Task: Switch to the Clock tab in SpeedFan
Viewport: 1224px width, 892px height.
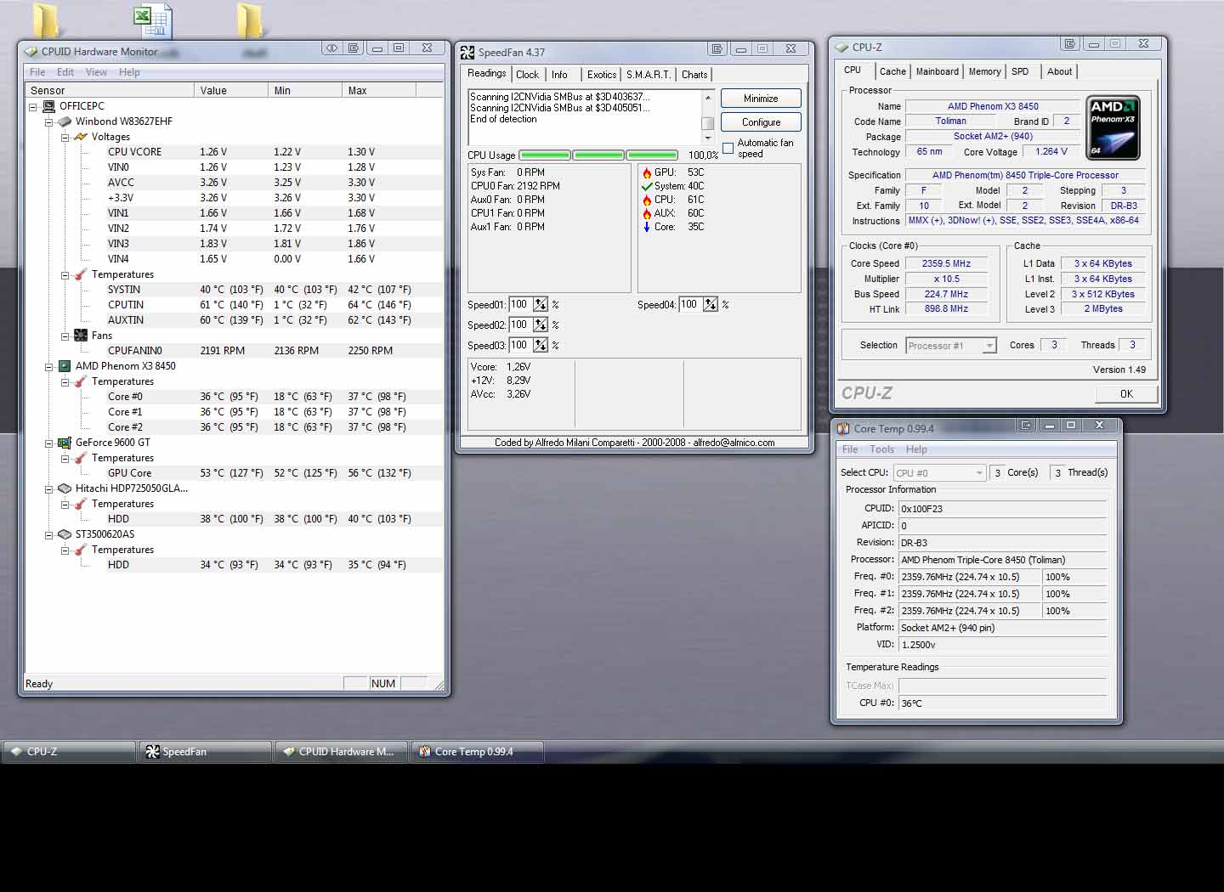Action: point(527,75)
